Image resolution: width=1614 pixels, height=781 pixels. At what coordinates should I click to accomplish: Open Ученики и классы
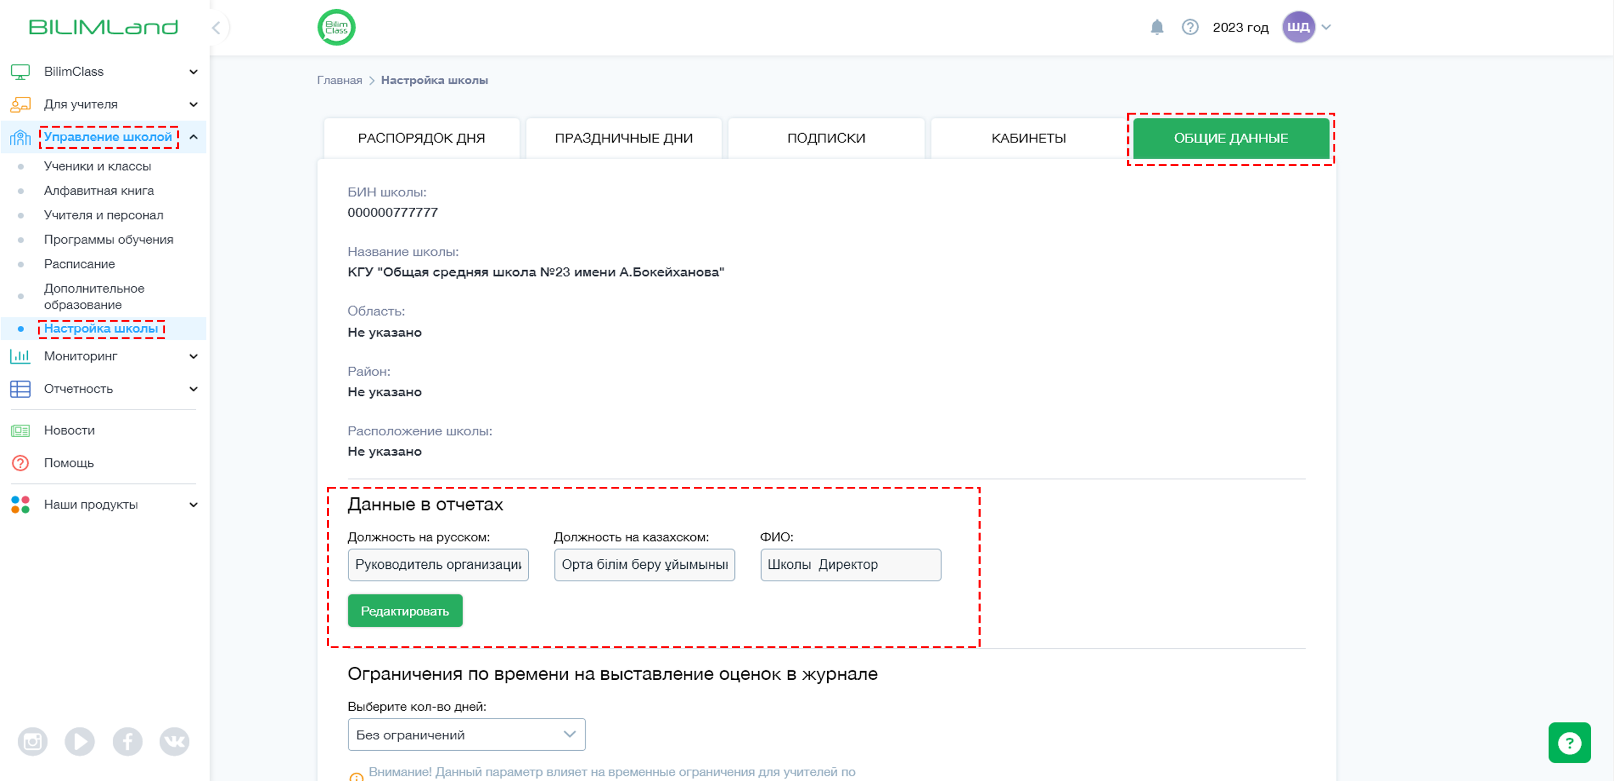tap(97, 166)
